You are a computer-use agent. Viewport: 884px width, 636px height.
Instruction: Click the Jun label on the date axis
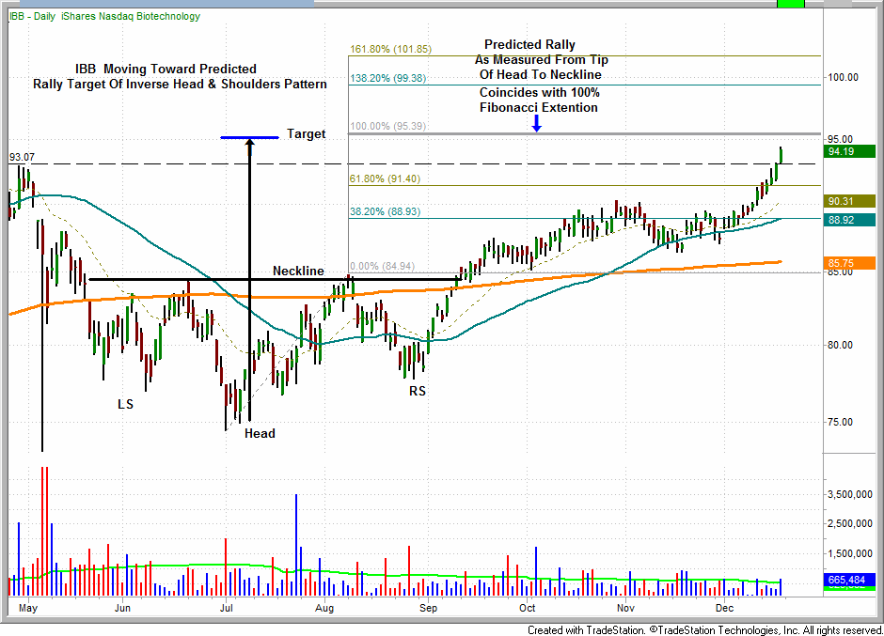[x=122, y=609]
